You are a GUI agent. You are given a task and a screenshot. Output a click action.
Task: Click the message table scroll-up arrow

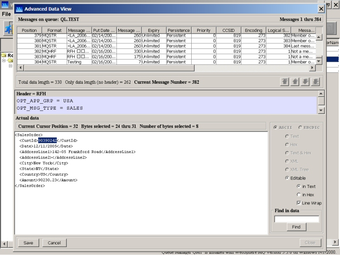click(318, 37)
